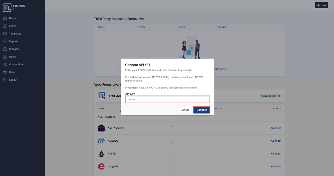The width and height of the screenshot is (334, 176).
Task: Click the 'easyAML' name text
Action: (113, 166)
